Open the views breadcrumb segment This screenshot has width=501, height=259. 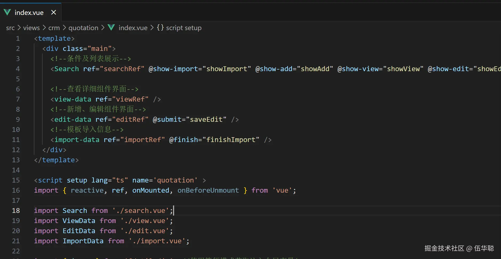point(31,28)
